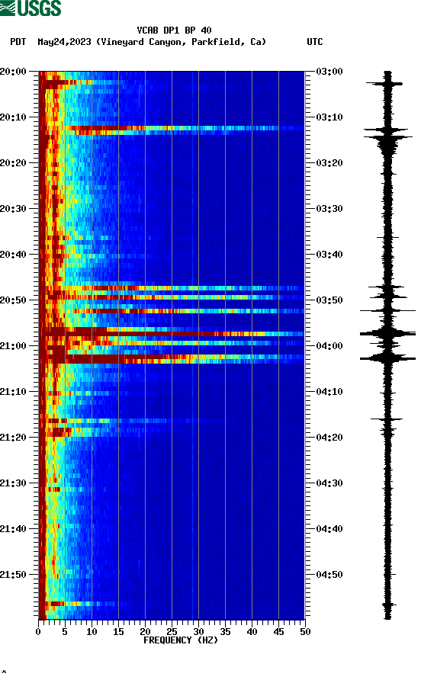421x680 pixels.
Task: Click the '04:40' UTC time label
Action: pyautogui.click(x=329, y=529)
